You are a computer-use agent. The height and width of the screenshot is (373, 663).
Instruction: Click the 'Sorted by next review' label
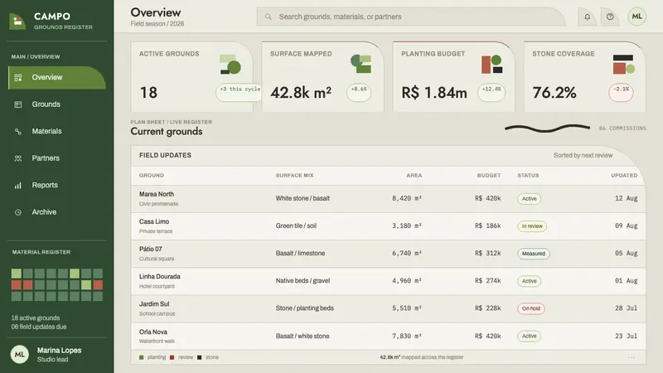tap(583, 155)
